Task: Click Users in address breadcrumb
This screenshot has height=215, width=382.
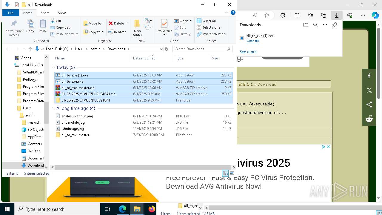Action: point(79,49)
